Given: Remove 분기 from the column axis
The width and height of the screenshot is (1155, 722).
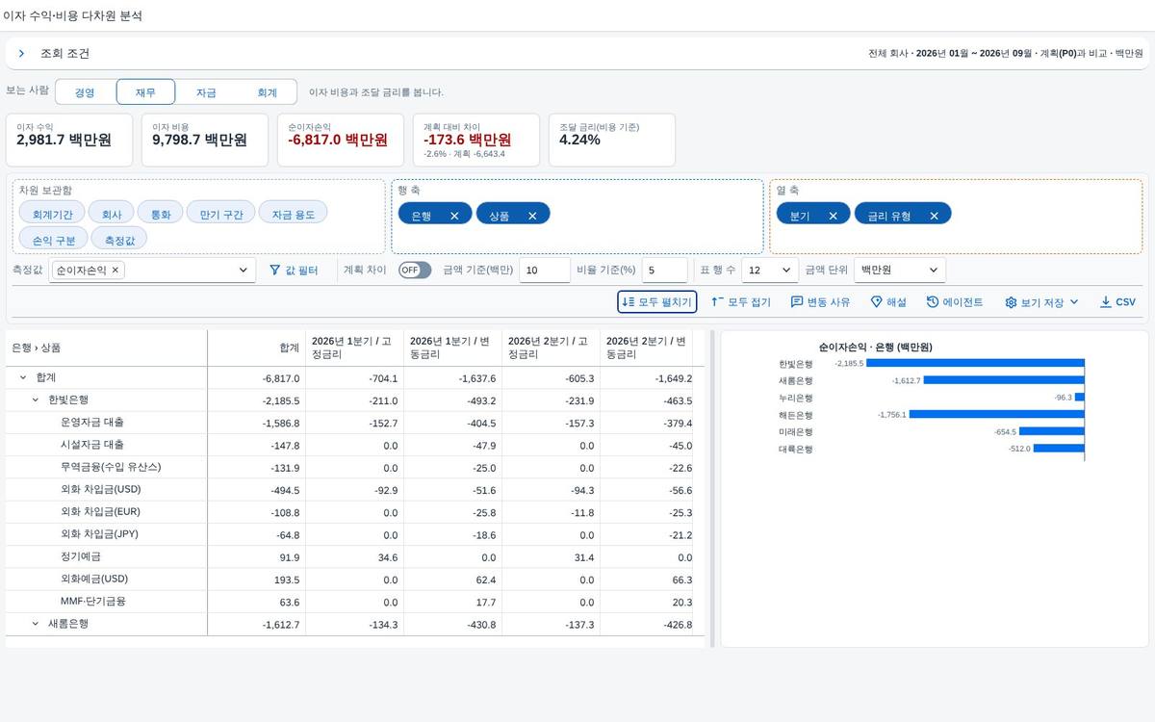Looking at the screenshot, I should [x=833, y=216].
